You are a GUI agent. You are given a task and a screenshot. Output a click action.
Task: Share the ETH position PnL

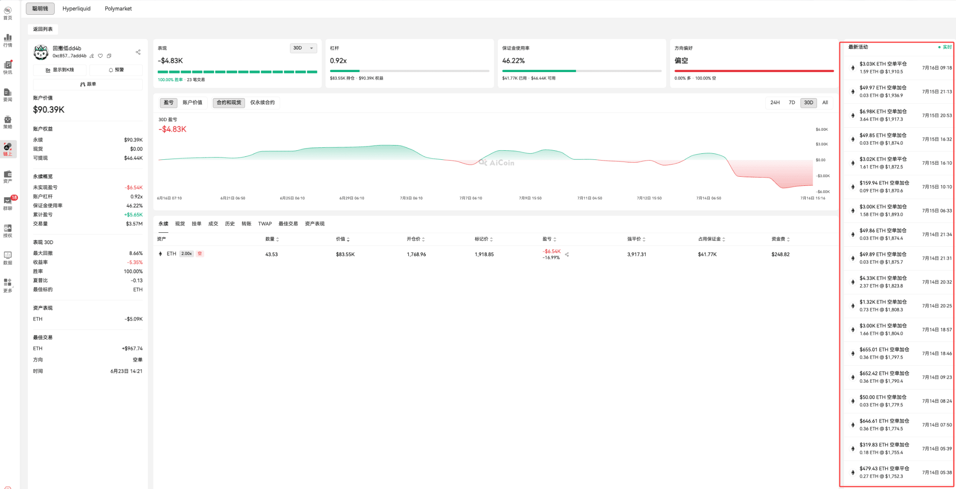click(x=567, y=254)
